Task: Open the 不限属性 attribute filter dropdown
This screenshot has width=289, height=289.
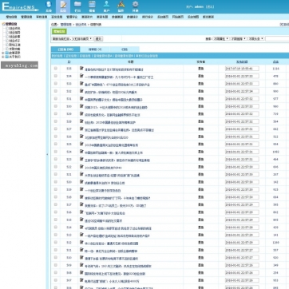Action: coord(221,38)
